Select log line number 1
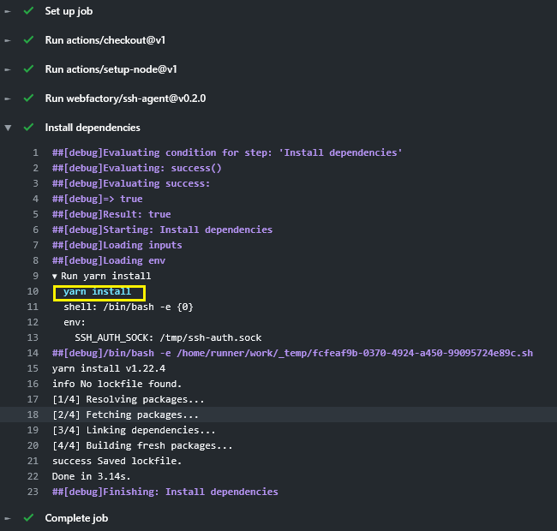The image size is (557, 531). [35, 152]
